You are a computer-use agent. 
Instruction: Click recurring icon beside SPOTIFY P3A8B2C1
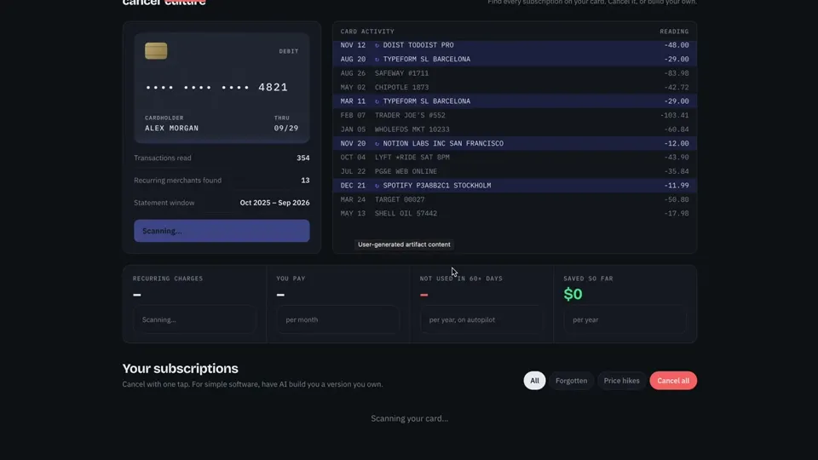point(377,186)
